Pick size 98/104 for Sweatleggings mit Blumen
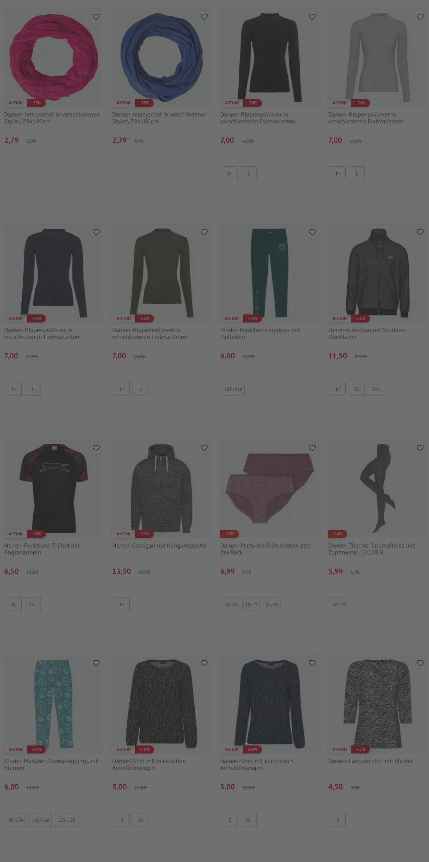Image resolution: width=429 pixels, height=862 pixels. tap(16, 820)
